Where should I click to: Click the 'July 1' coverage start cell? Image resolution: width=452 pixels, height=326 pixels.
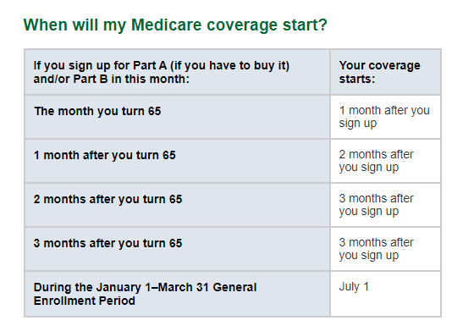[x=386, y=294]
